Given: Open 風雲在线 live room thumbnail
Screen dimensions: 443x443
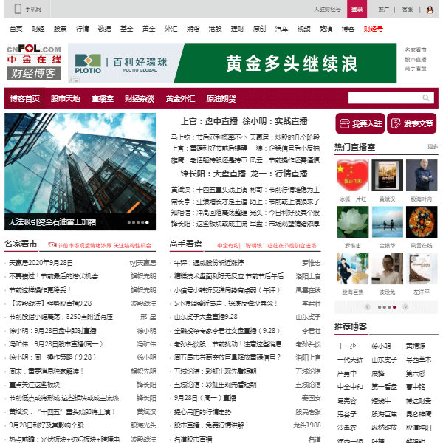Looking at the screenshot, I should pyautogui.click(x=422, y=221).
